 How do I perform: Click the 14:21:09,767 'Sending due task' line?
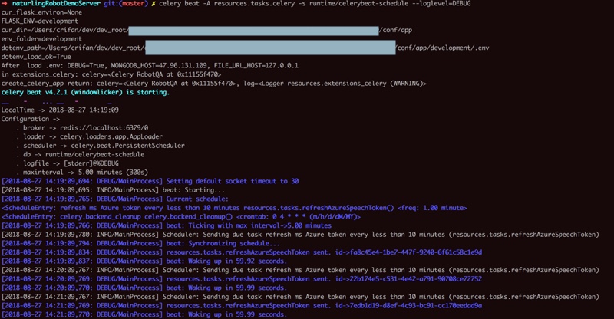pyautogui.click(x=300, y=297)
